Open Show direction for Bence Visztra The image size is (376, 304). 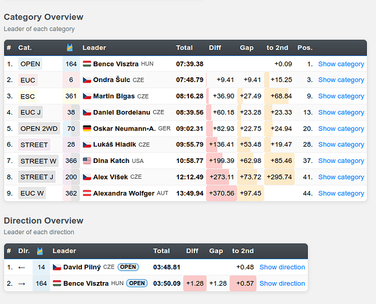click(282, 283)
